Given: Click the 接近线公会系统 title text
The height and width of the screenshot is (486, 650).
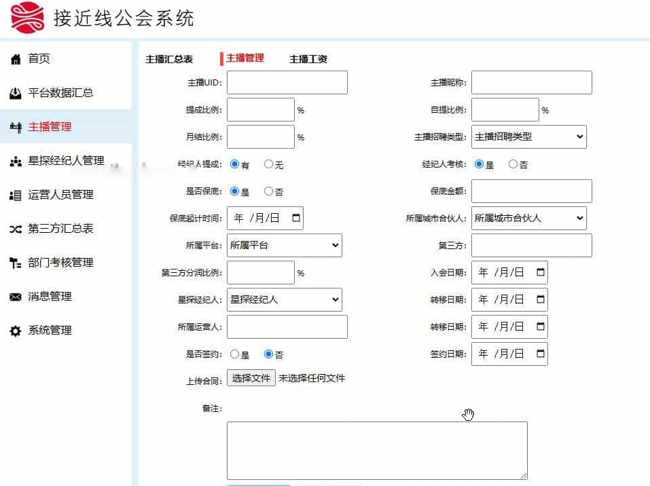Looking at the screenshot, I should (x=124, y=18).
